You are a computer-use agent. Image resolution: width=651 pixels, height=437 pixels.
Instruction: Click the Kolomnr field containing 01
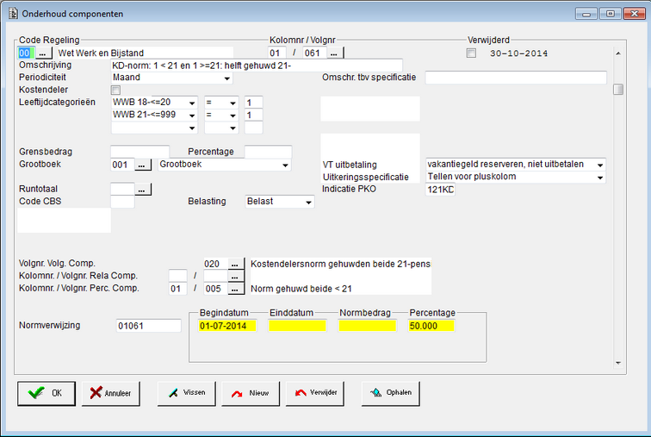click(x=277, y=53)
